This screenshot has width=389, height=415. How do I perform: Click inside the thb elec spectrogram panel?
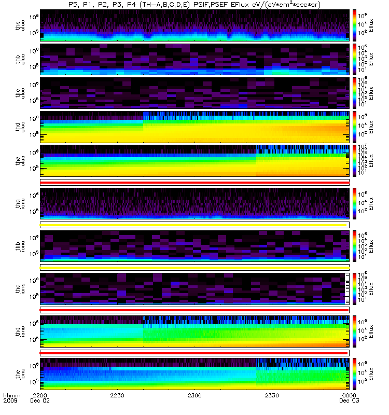point(195,59)
